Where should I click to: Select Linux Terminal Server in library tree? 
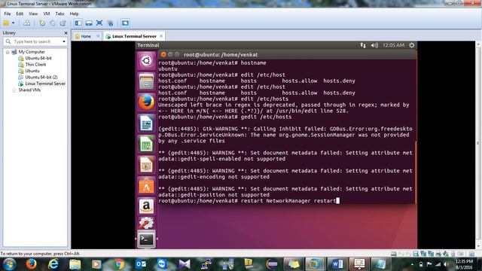45,84
